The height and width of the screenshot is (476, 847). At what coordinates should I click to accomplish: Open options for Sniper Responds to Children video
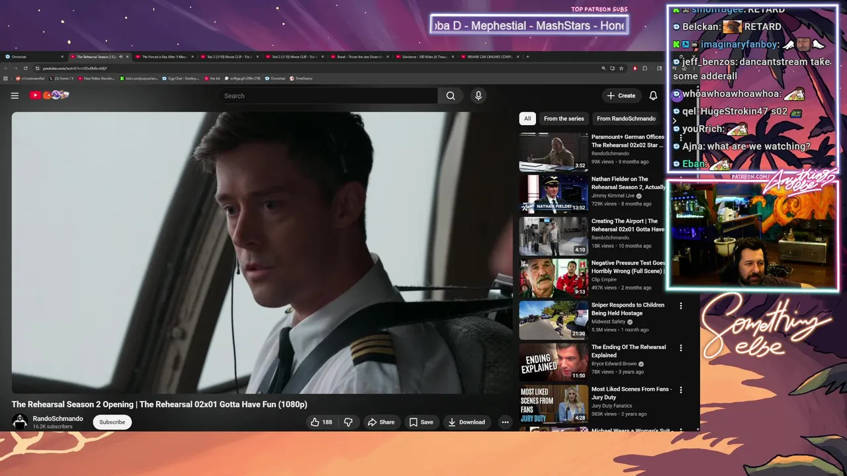pyautogui.click(x=681, y=306)
